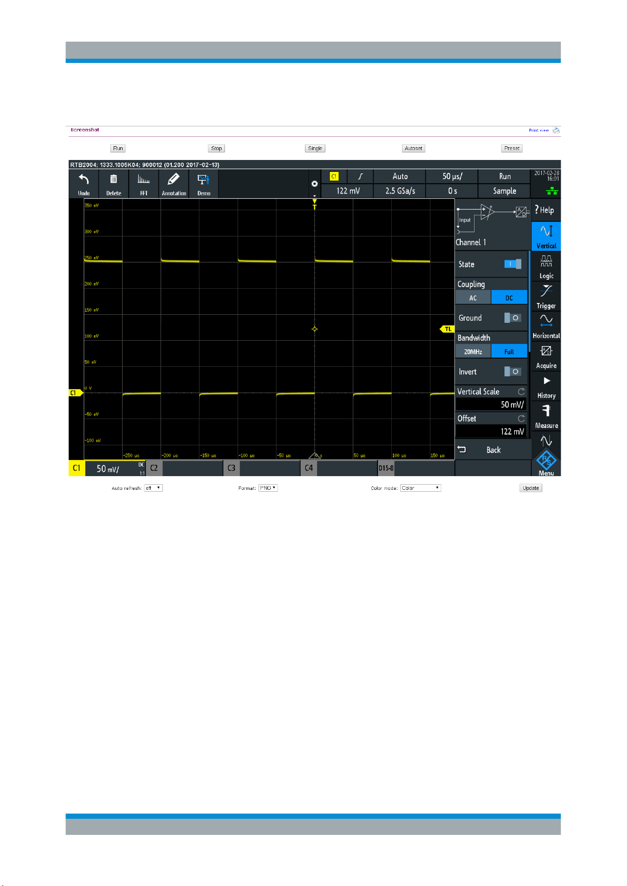Viewport: 627px width, 886px height.
Task: Click the Print view printer icon
Action: [556, 130]
